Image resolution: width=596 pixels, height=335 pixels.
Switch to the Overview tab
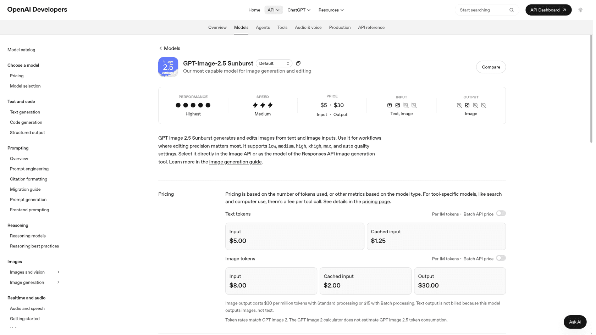point(217,27)
